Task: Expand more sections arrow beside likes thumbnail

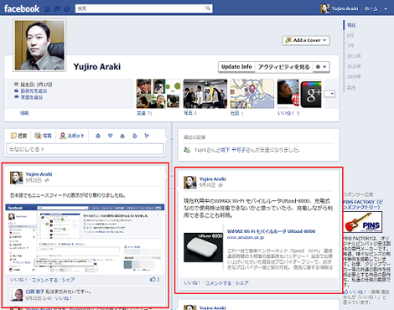Action: [x=329, y=94]
